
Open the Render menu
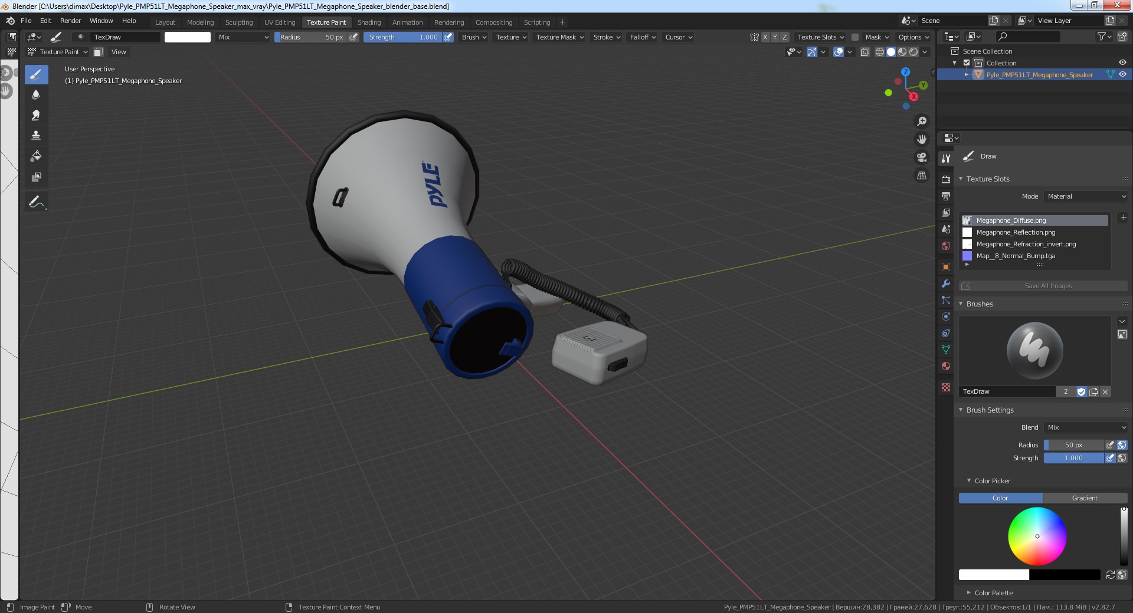(70, 21)
